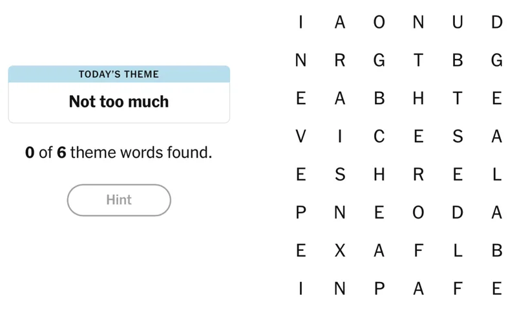The height and width of the screenshot is (313, 517).
Task: Select the letter X in the grid
Action: click(x=340, y=251)
